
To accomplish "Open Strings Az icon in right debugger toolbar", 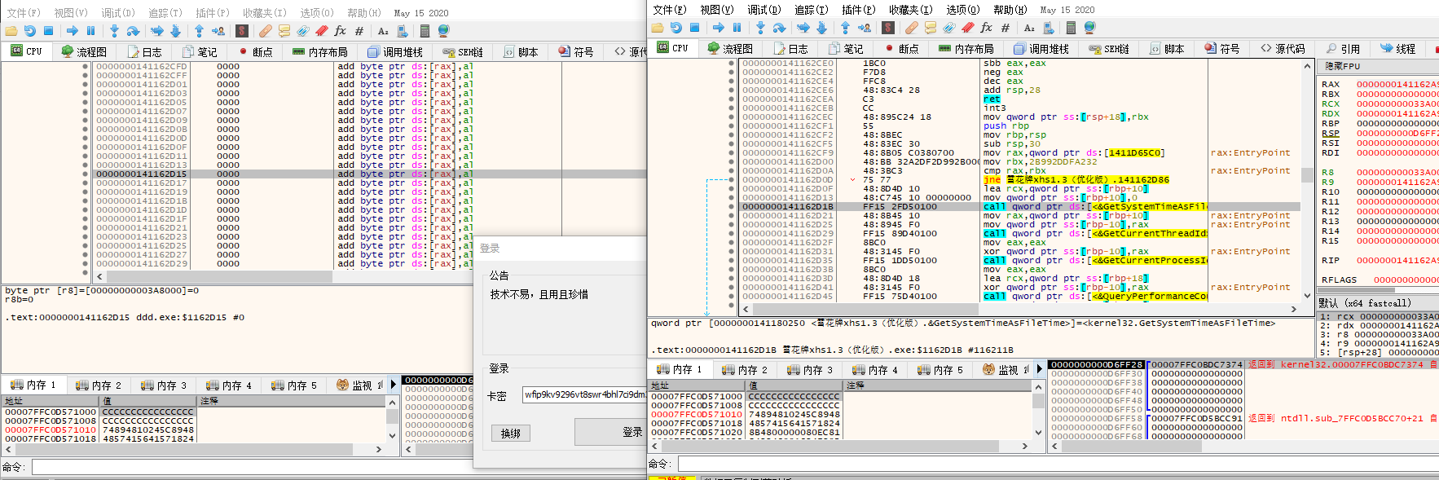I will click(1029, 28).
